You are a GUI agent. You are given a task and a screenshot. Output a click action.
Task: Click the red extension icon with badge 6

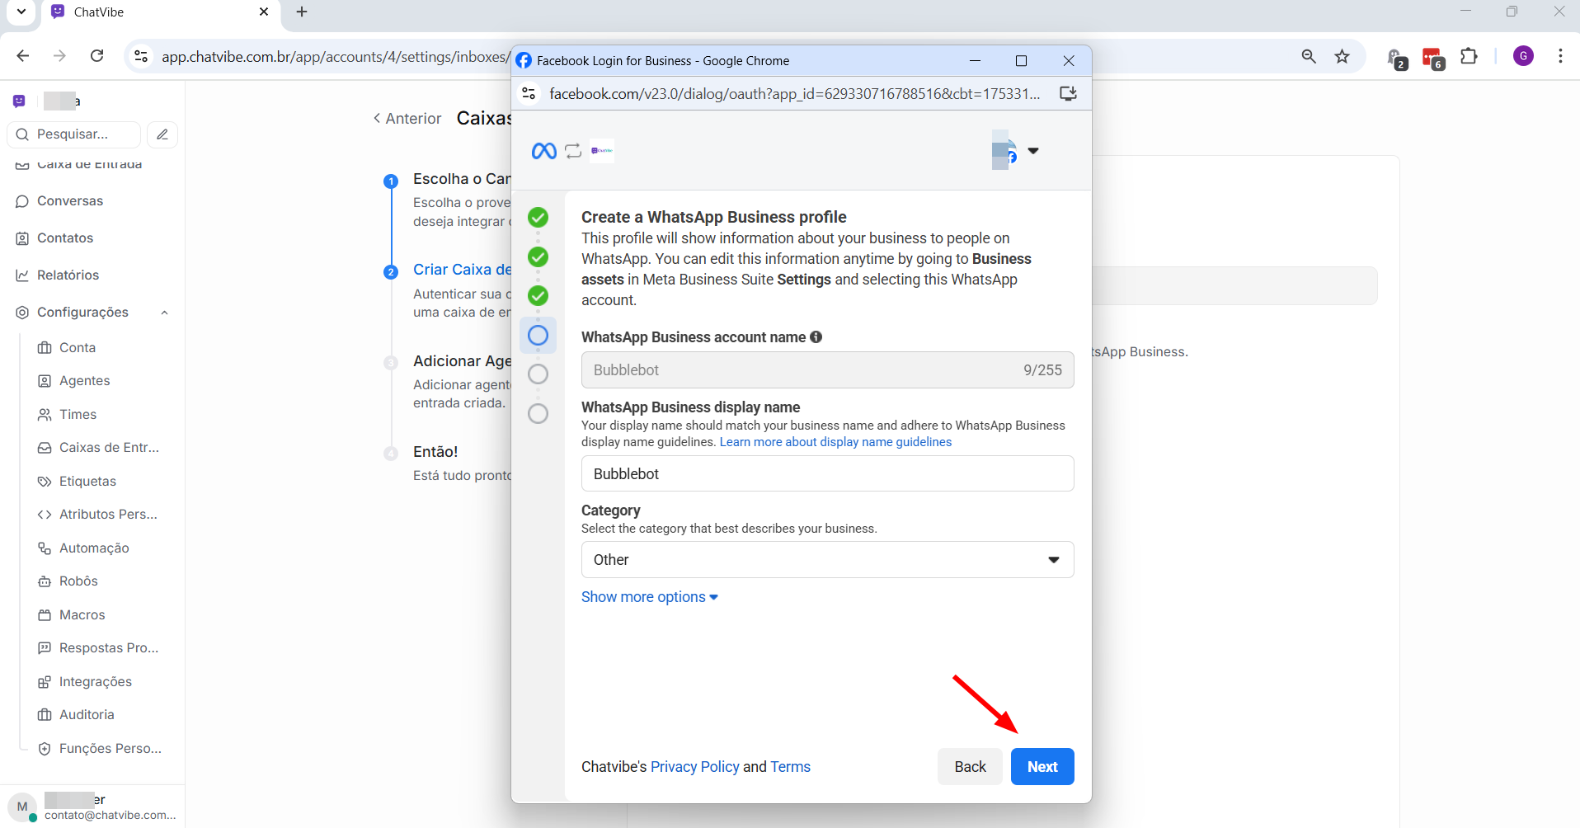coord(1433,59)
